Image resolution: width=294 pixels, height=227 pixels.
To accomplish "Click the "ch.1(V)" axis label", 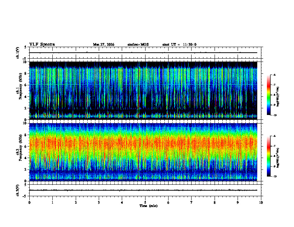I will [18, 53].
